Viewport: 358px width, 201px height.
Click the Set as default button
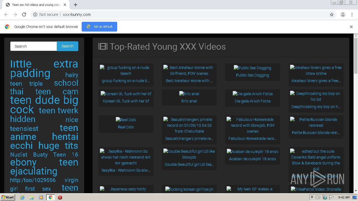point(99,27)
